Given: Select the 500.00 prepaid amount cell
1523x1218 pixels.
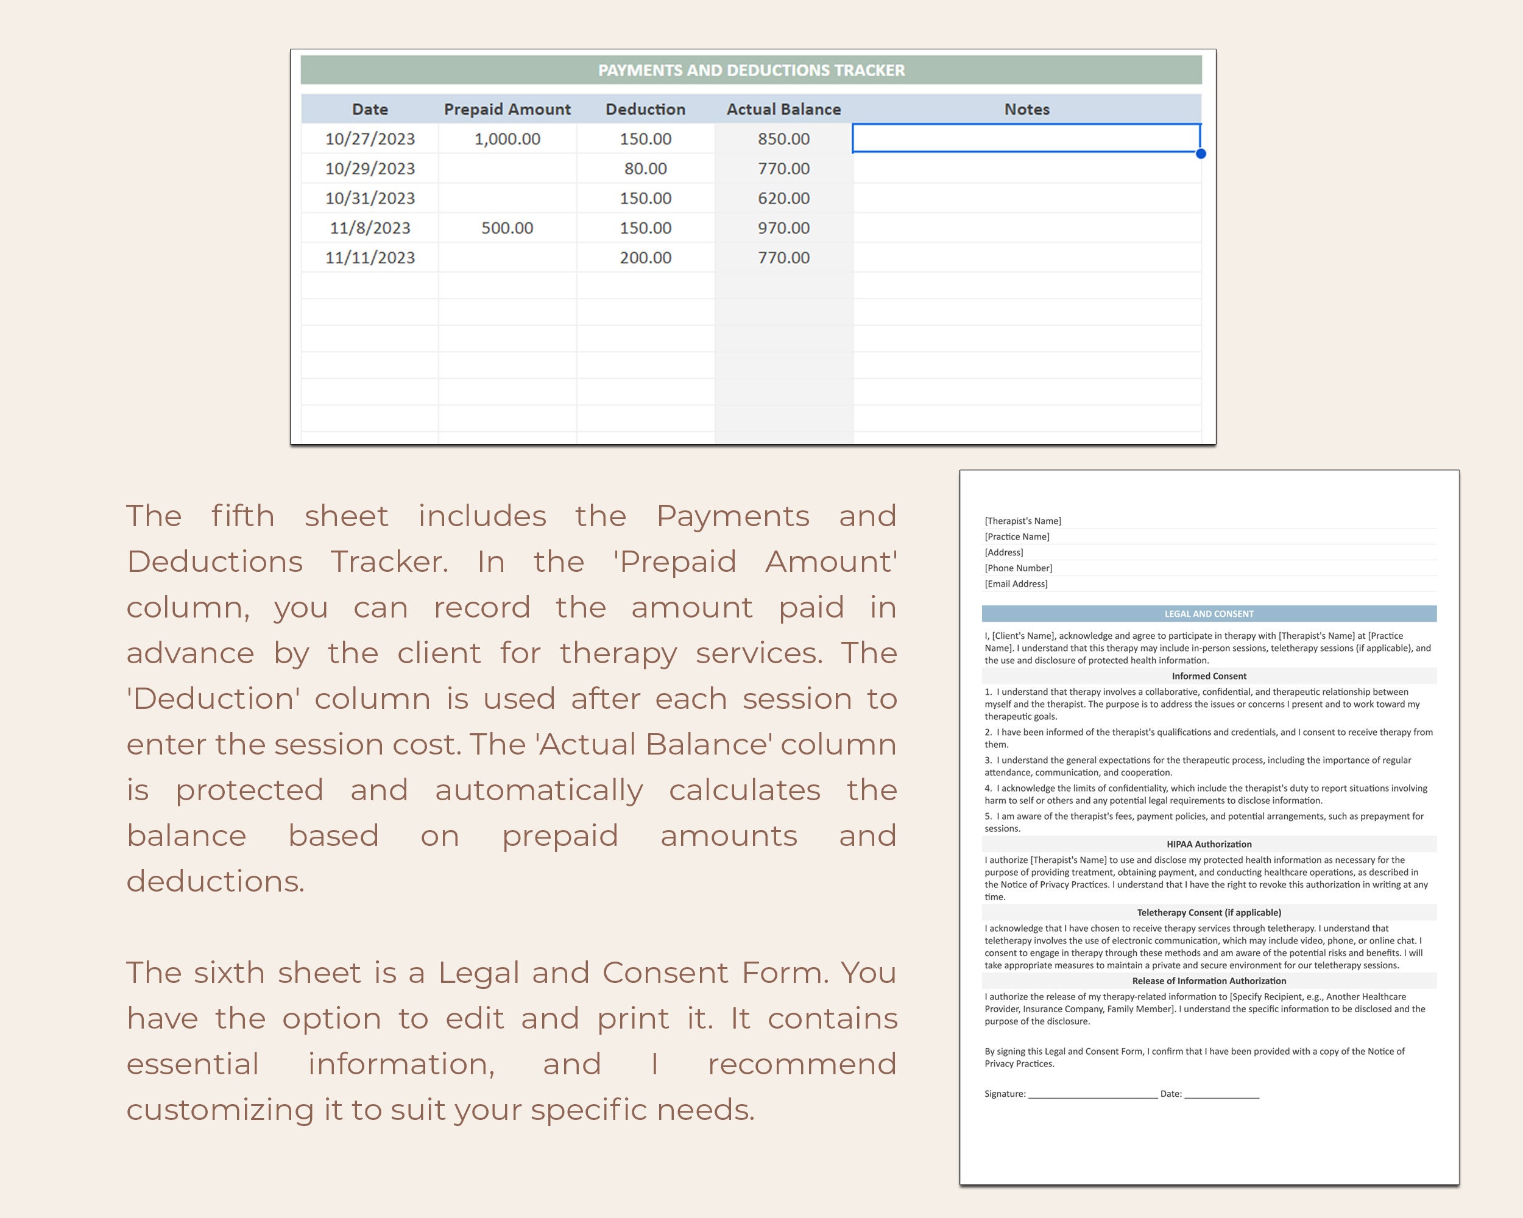Looking at the screenshot, I should (507, 227).
